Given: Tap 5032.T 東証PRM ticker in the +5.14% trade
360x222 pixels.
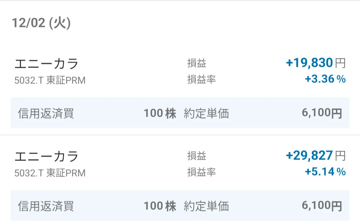Looking at the screenshot, I should coord(50,173).
